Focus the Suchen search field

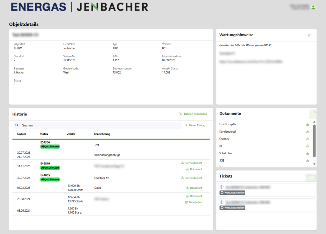click(x=97, y=125)
